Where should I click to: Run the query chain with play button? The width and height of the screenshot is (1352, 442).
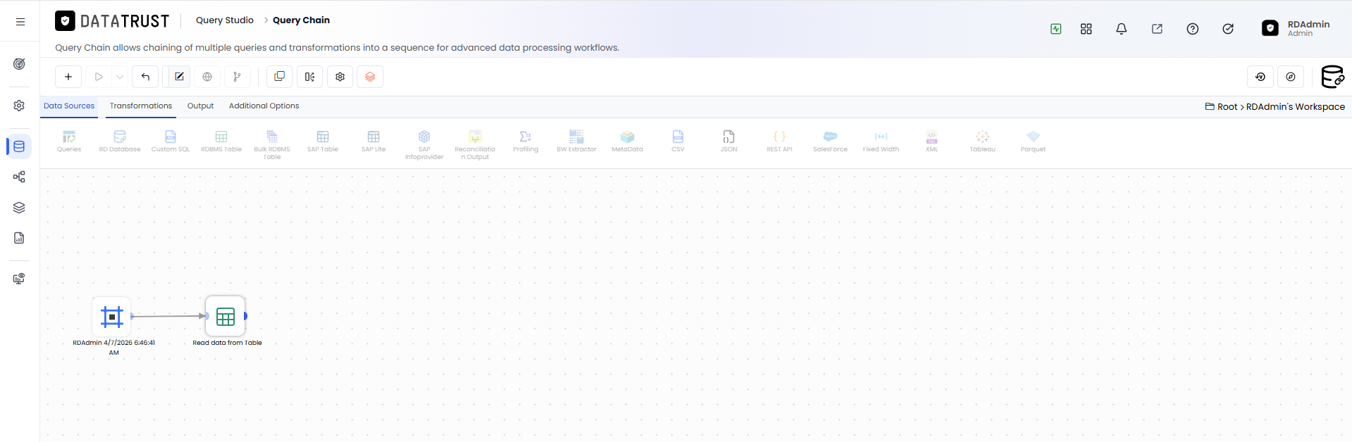pos(99,77)
